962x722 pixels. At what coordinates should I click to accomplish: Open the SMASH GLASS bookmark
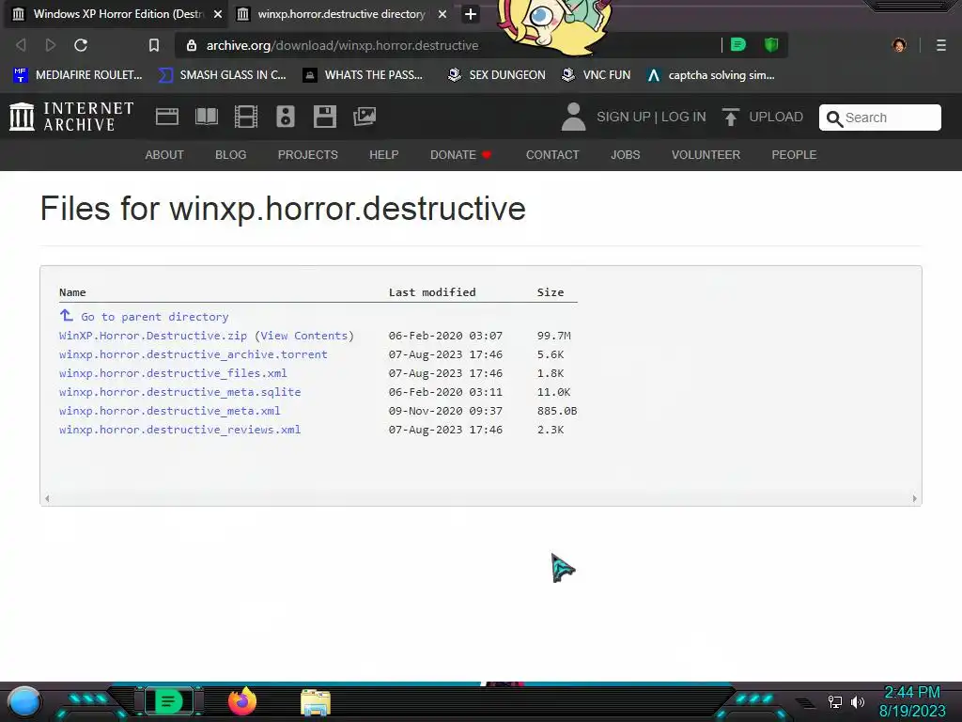point(223,75)
